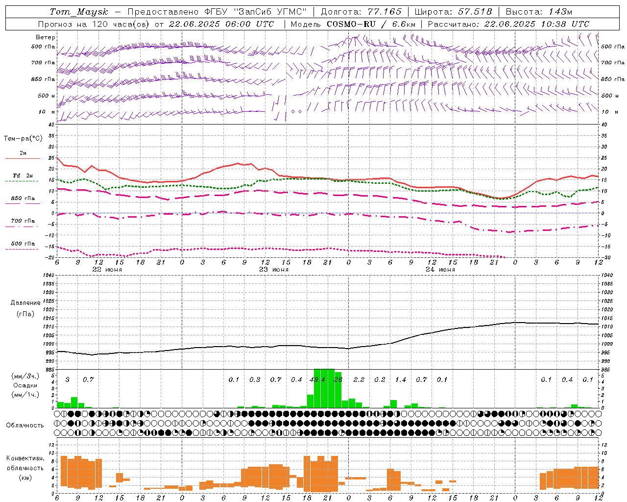Select the solid red 2м legend line sample
This screenshot has height=502, width=627.
pos(23,159)
